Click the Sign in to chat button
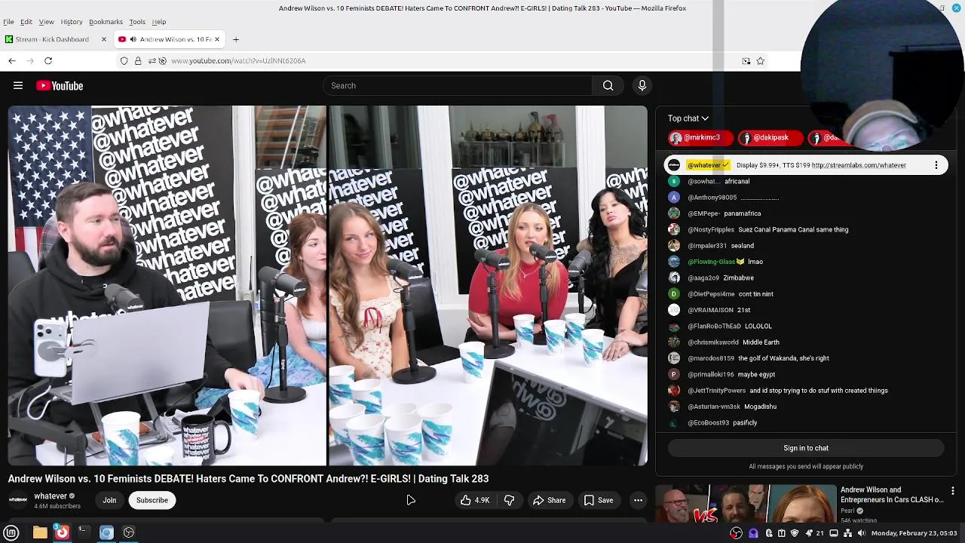Viewport: 965px width, 543px height. (x=806, y=448)
